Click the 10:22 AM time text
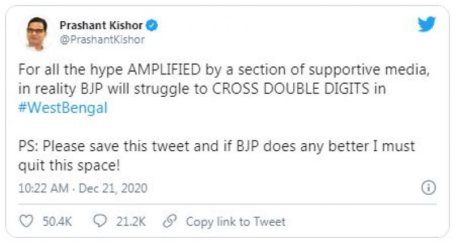Screen dimensions: 459x248 pos(42,188)
